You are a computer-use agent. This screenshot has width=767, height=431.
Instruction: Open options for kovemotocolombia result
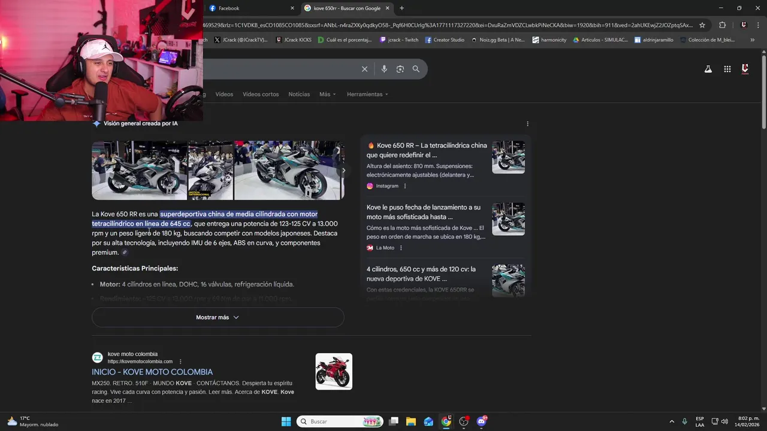(180, 362)
